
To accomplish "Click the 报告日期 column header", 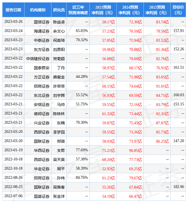I will coord(13,10).
